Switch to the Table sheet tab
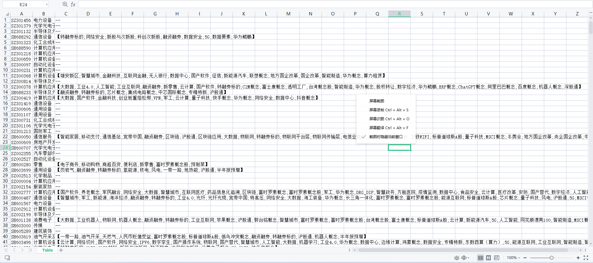 click(x=48, y=250)
